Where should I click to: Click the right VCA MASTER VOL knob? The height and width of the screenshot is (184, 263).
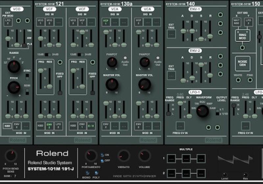(145, 84)
